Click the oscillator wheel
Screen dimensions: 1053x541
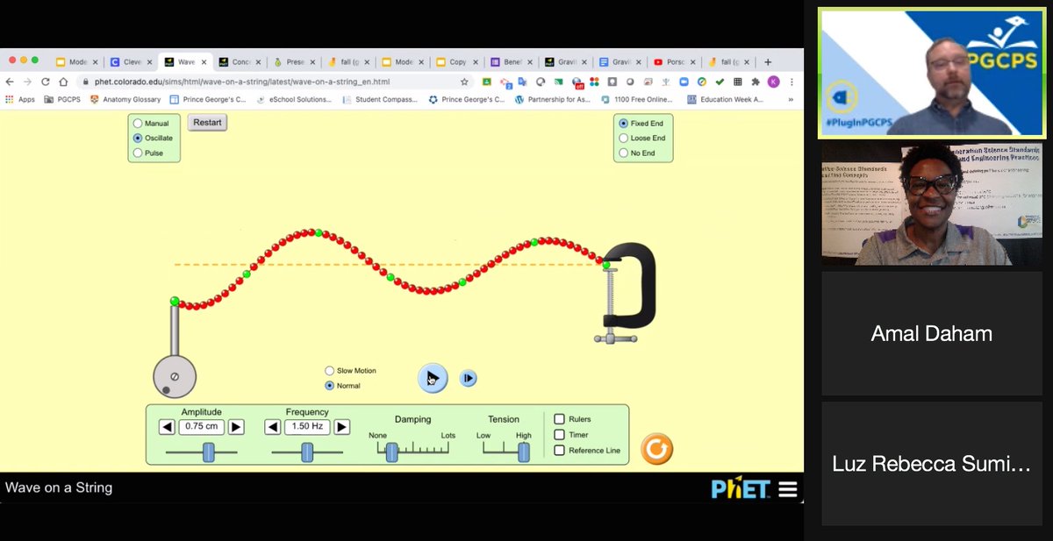click(175, 377)
